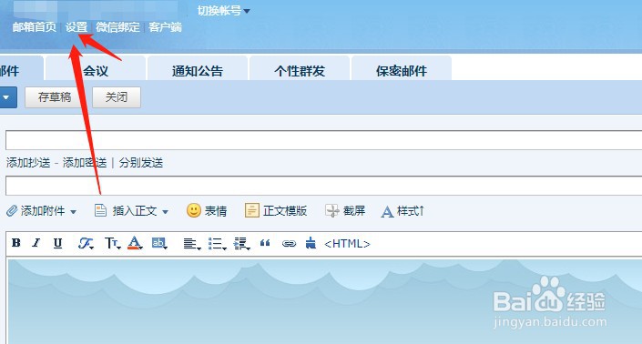This screenshot has width=642, height=344.
Task: Start a 截屏 screen capture
Action: coord(345,210)
